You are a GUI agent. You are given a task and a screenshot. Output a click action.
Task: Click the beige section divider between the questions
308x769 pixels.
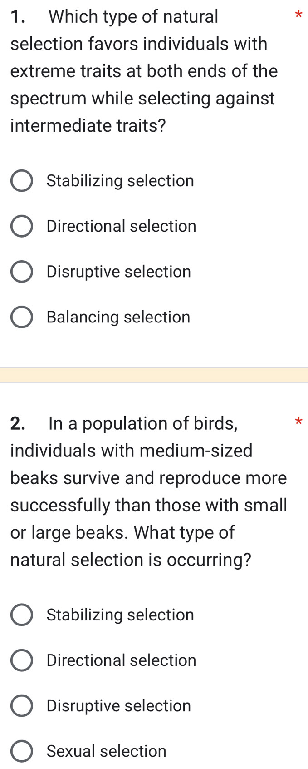pos(154,373)
